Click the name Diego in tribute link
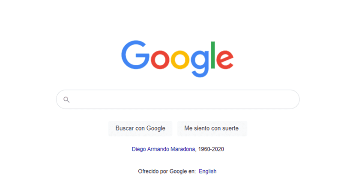 (139, 149)
